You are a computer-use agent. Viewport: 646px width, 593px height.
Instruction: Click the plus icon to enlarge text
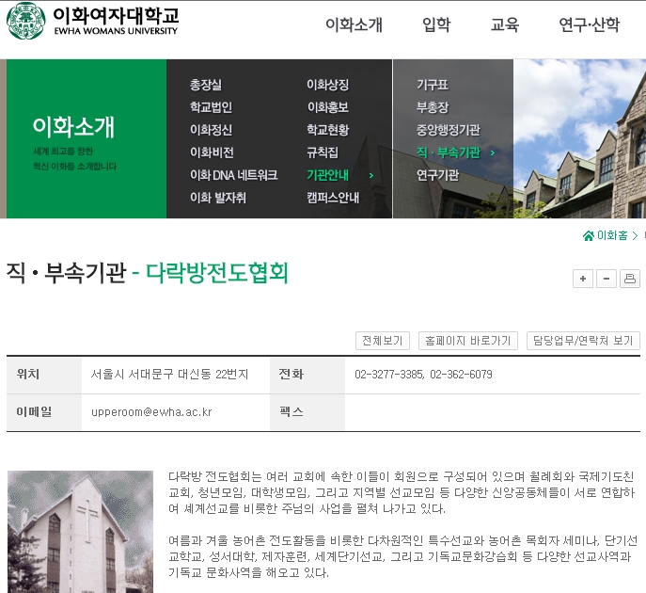click(x=583, y=279)
